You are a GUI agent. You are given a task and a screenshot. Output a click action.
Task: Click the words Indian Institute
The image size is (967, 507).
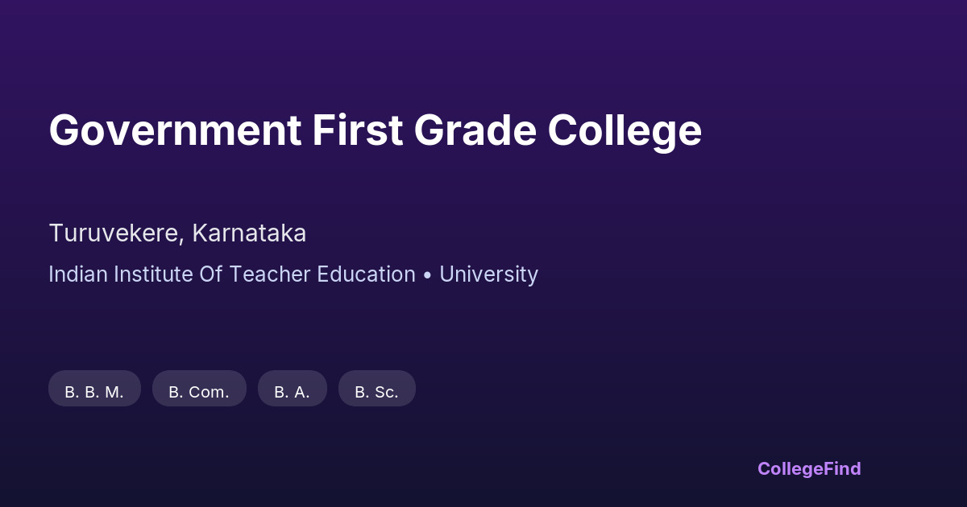pos(120,274)
